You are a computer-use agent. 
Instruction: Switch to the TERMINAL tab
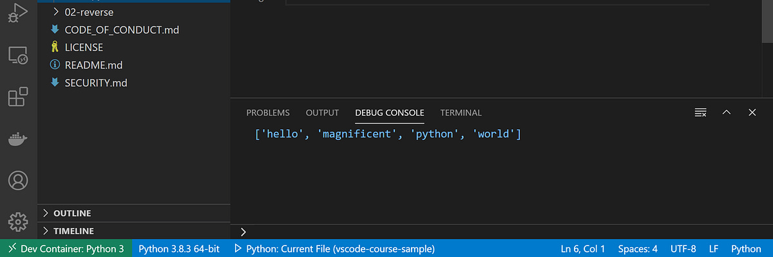click(461, 112)
